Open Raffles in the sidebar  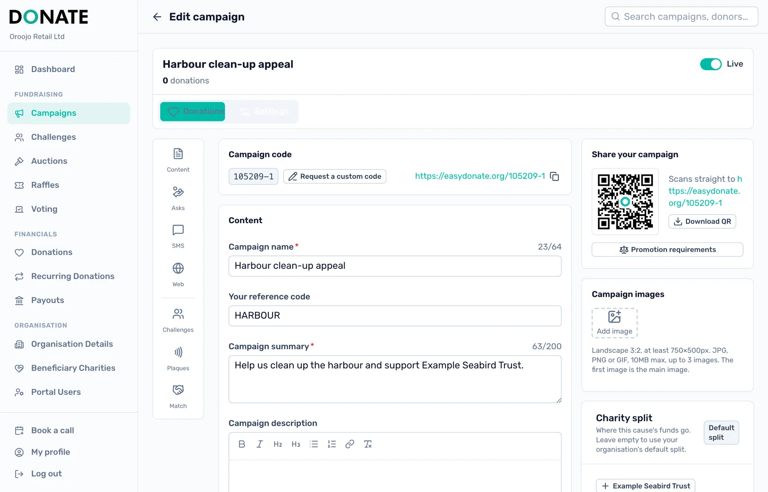69,185
